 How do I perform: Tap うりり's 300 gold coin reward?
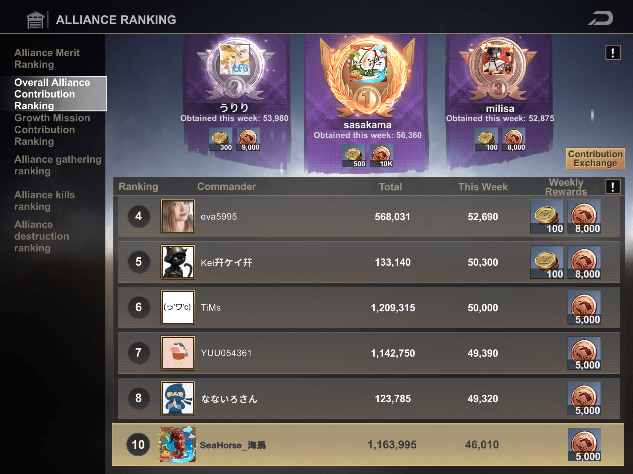click(221, 139)
